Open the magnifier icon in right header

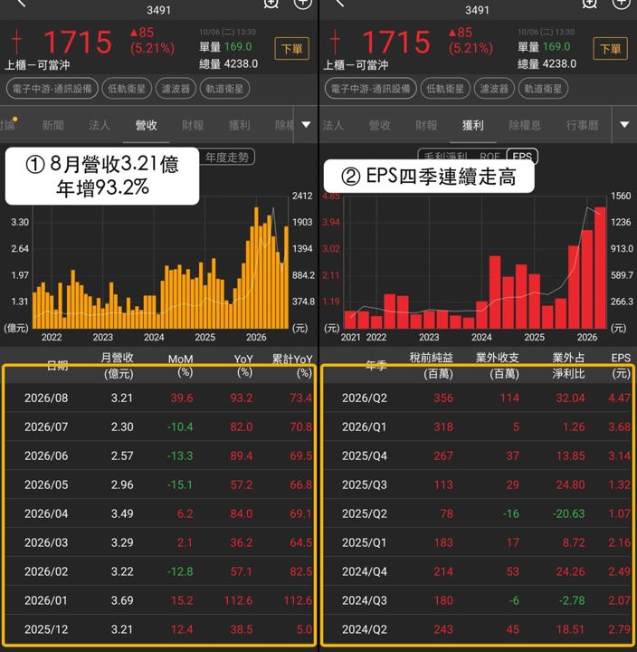tap(589, 4)
